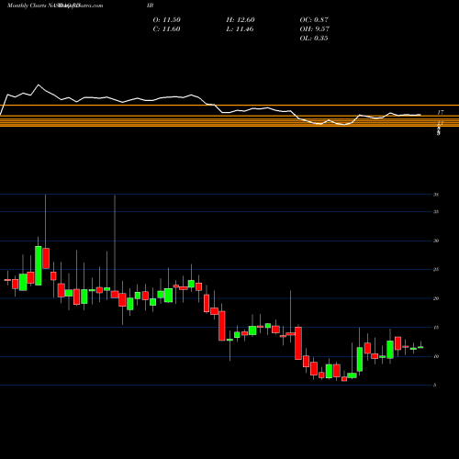Screen dimensions: 459x459
Task: Click the "17" label beside the line chart
Action: (x=441, y=113)
